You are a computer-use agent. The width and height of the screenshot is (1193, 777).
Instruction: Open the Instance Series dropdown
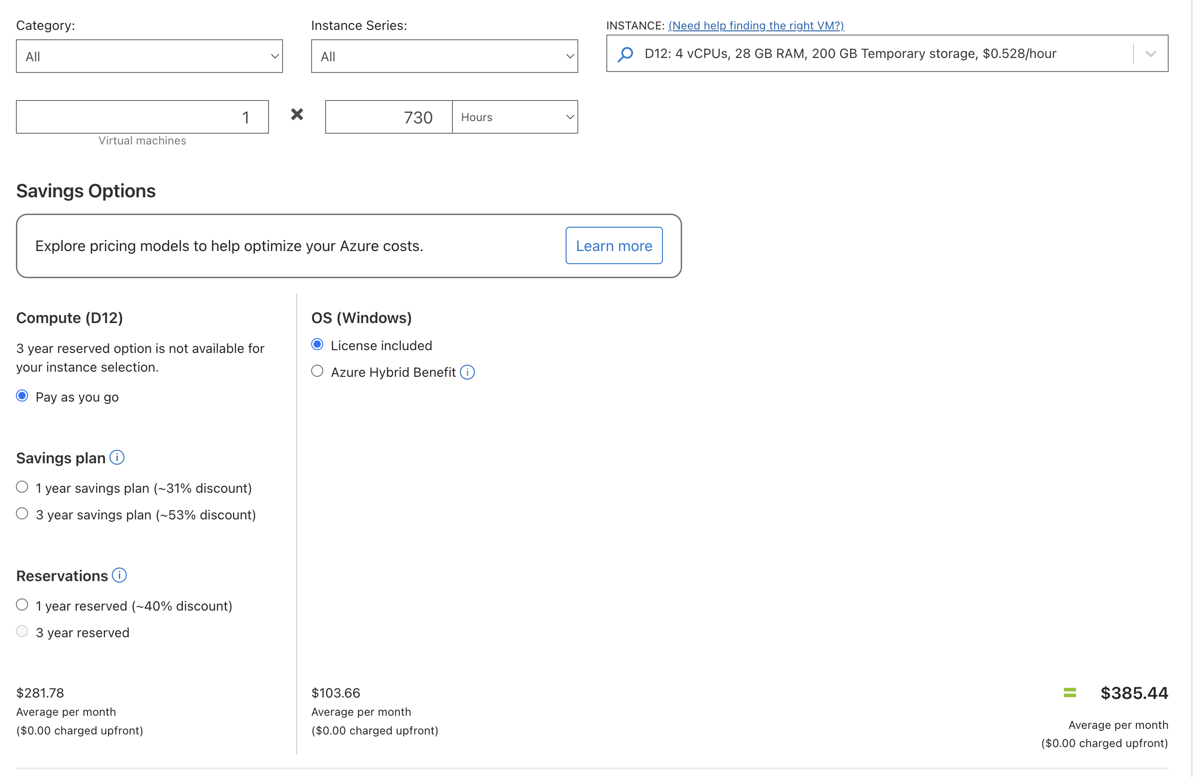444,56
